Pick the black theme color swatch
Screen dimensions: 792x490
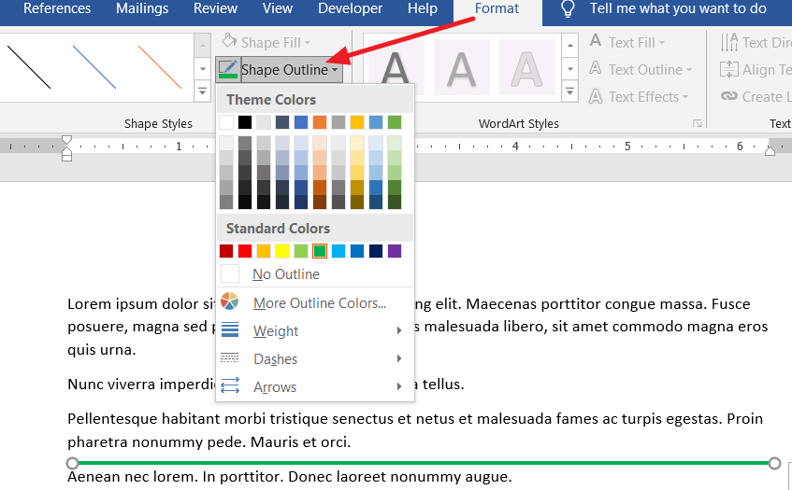pos(245,122)
